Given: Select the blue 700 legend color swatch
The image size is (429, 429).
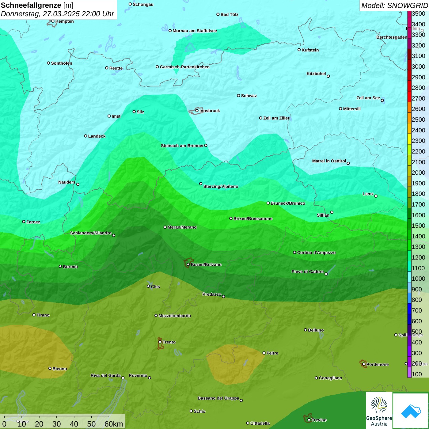Looking at the screenshot, I should click(x=409, y=309).
